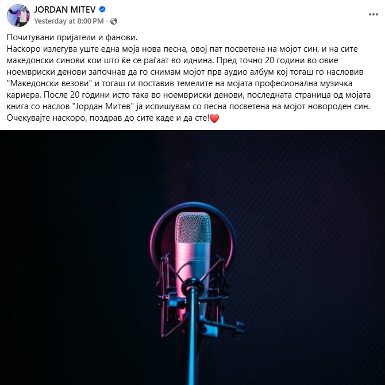Open the three-dot post options menu
The image size is (385, 385).
tap(373, 15)
